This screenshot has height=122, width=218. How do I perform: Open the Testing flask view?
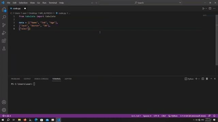[x=4, y=48]
